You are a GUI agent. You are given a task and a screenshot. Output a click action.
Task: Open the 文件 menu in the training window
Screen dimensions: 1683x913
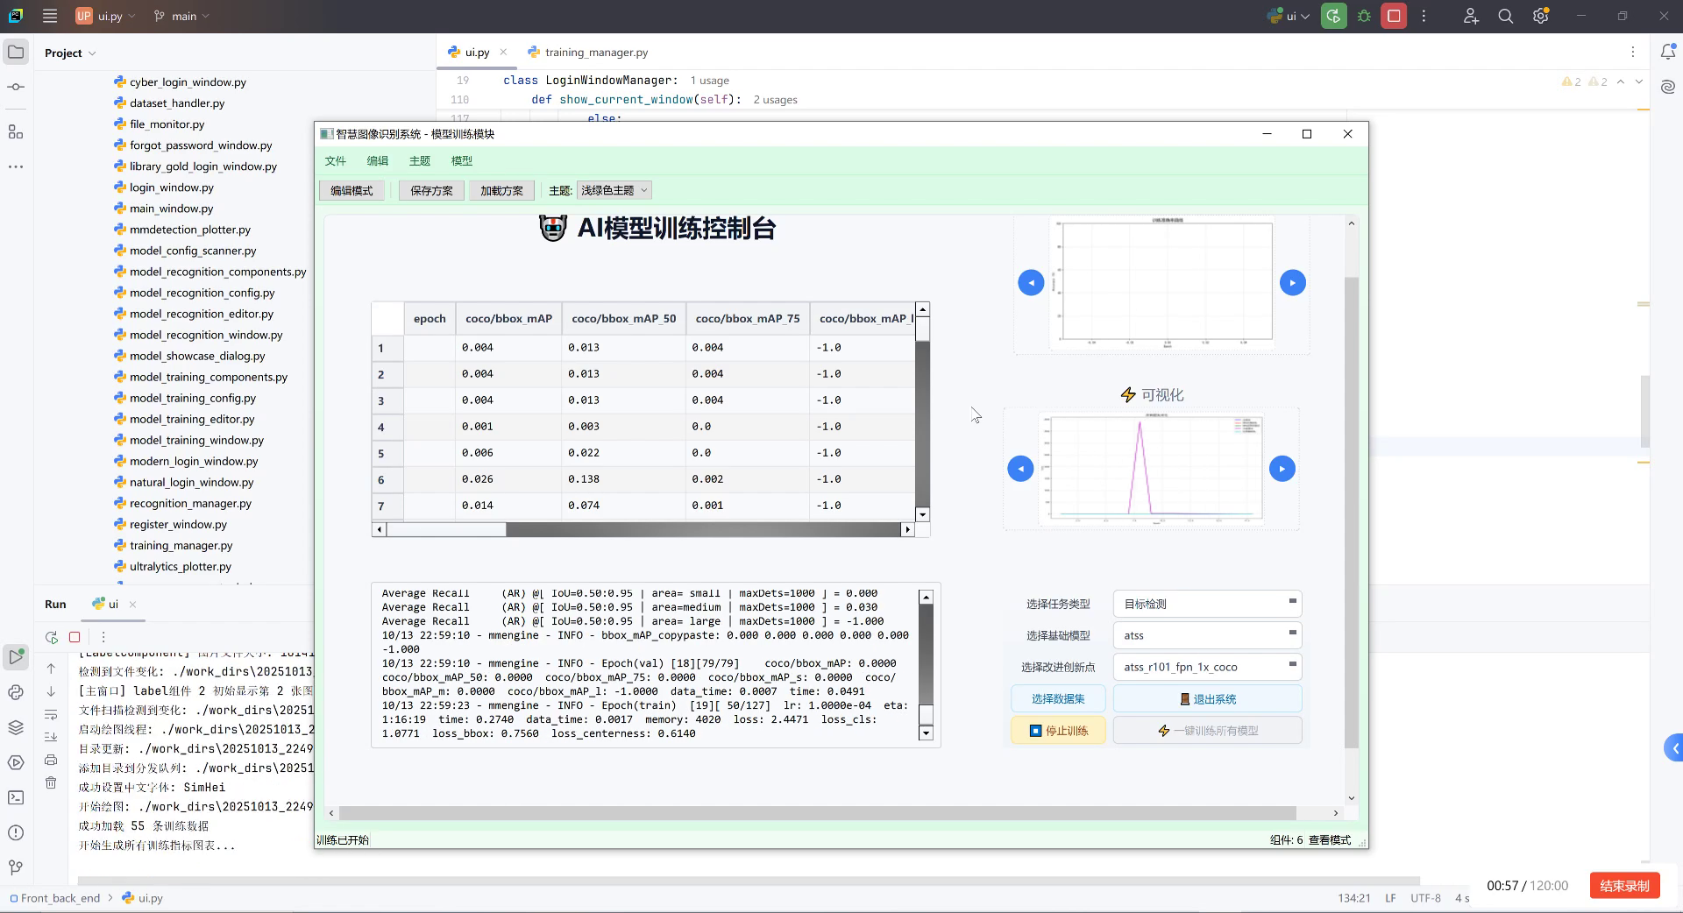click(x=335, y=160)
